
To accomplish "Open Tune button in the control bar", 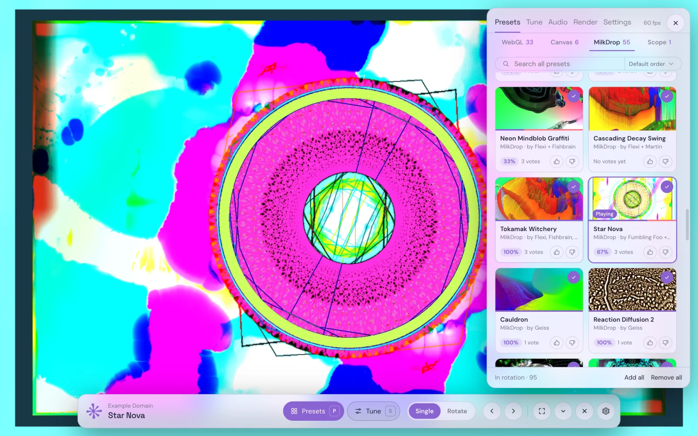I will (373, 411).
